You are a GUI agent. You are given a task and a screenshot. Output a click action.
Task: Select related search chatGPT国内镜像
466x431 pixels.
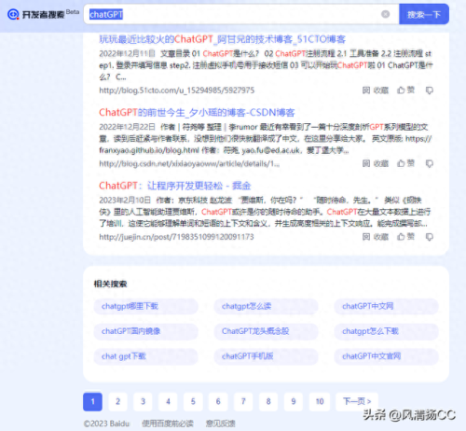point(145,331)
